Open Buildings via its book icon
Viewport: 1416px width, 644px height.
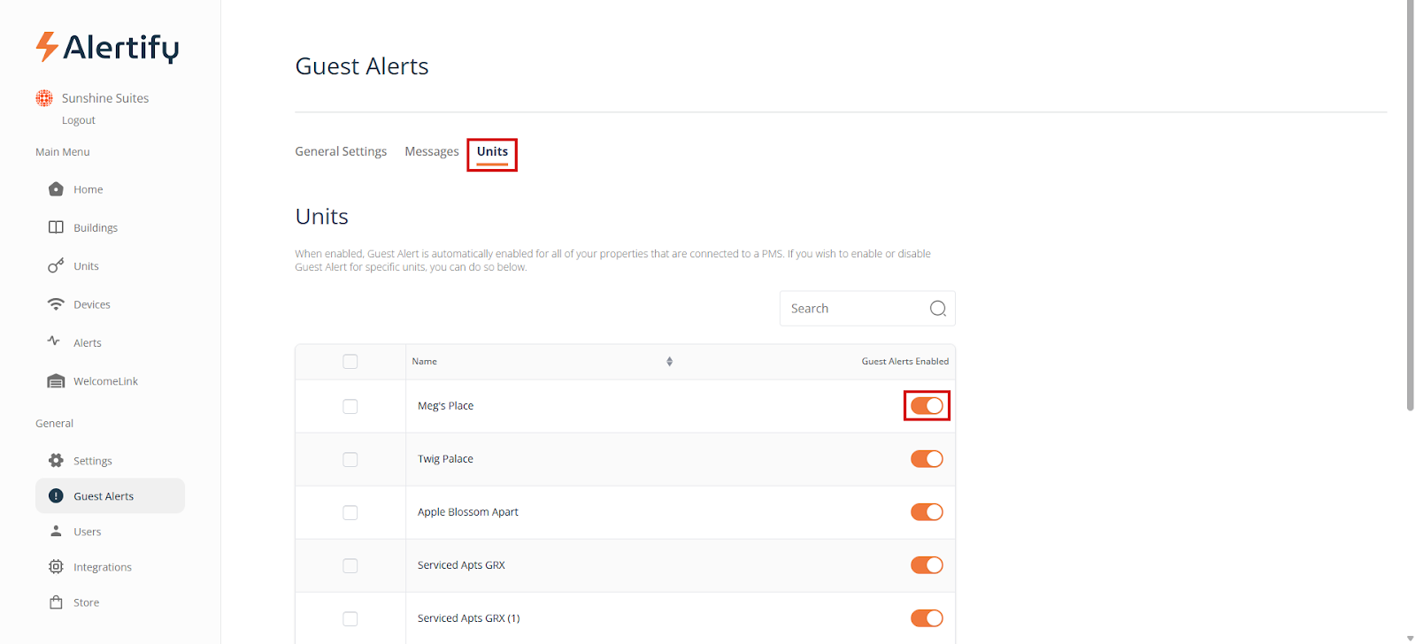[x=56, y=227]
